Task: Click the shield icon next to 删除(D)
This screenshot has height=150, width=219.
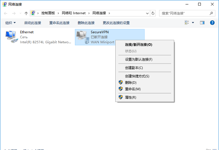Action: pos(121,82)
